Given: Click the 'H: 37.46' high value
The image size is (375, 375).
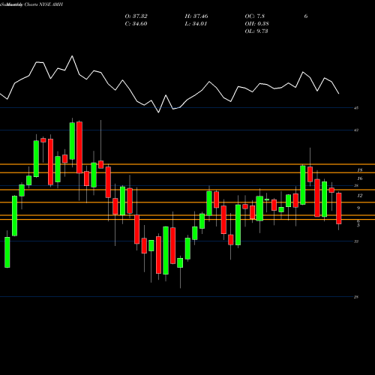Looking at the screenshot, I should click(x=196, y=16).
